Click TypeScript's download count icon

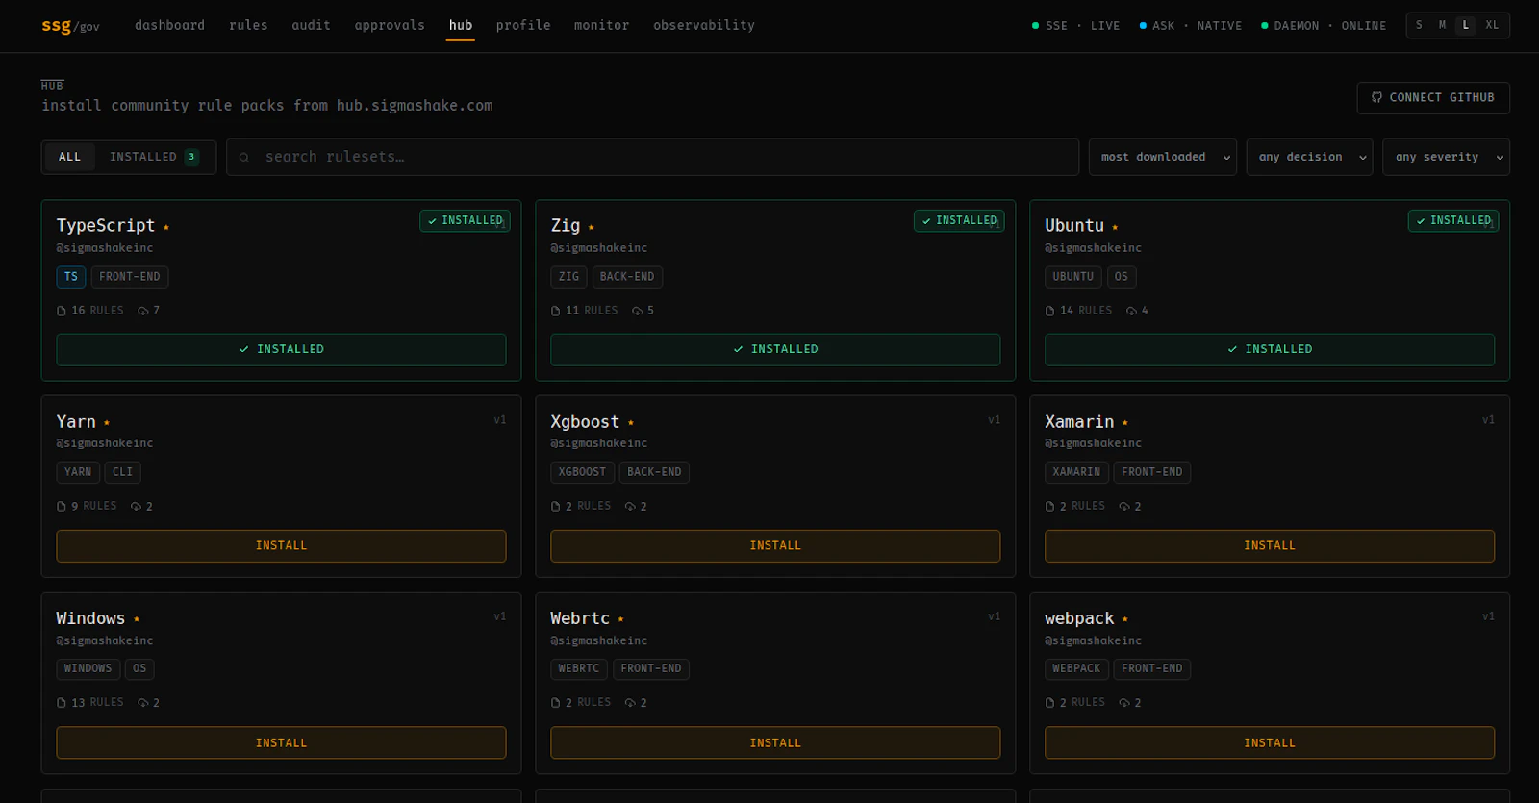[x=143, y=311]
